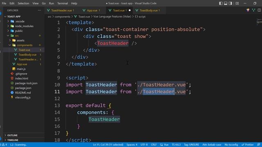262x147 pixels.
Task: Click the Attr: kebab-case status item
Action: pyautogui.click(x=212, y=145)
